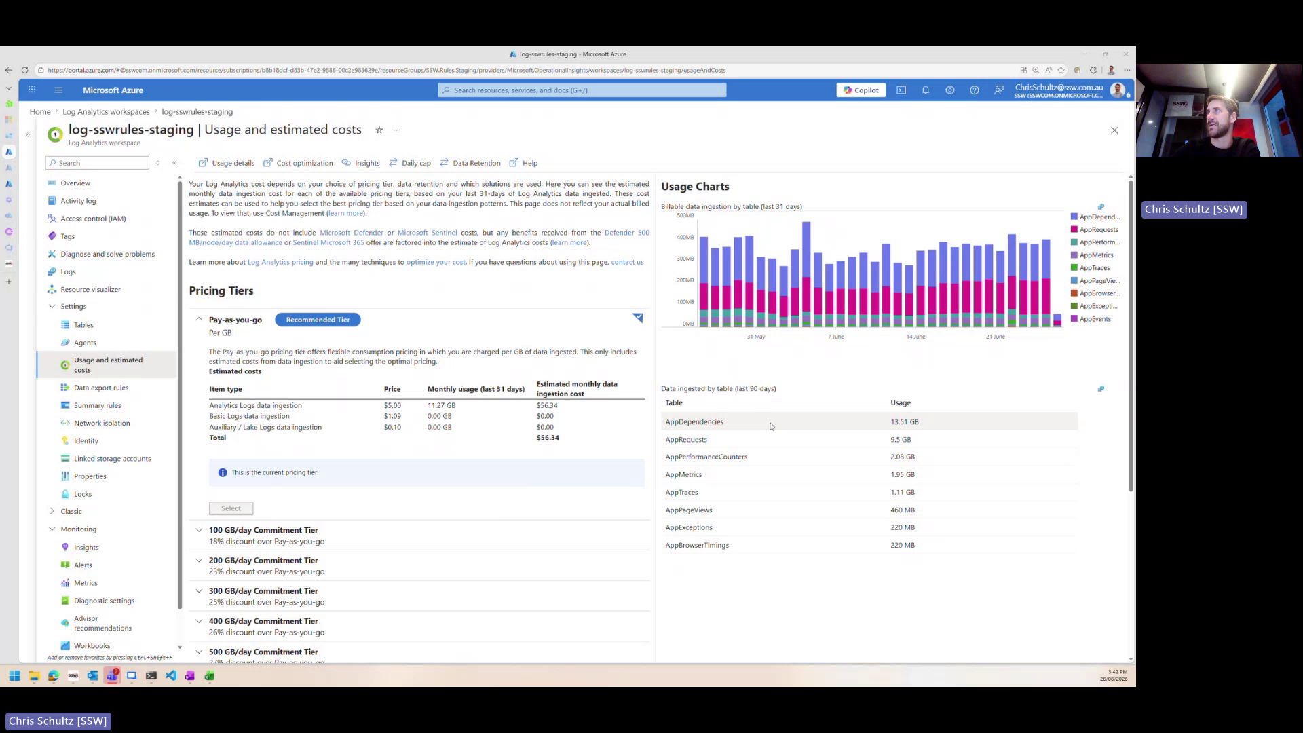Open Linked storage accounts

(112, 459)
